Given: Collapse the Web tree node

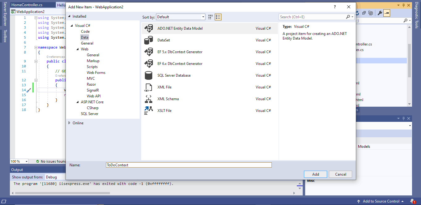Looking at the screenshot, I should click(x=78, y=49).
